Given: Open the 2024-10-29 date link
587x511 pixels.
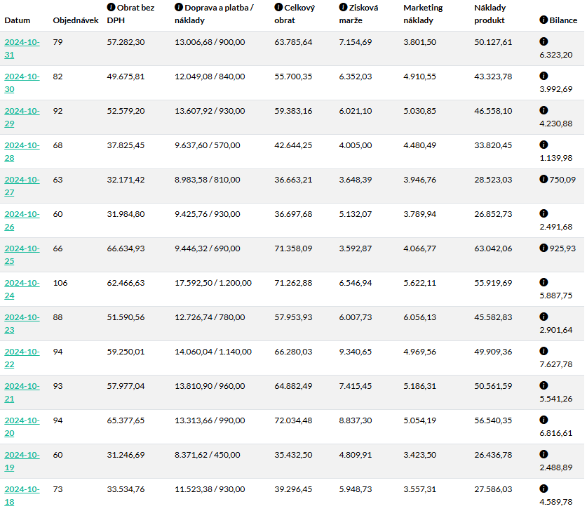Looking at the screenshot, I should tap(22, 117).
